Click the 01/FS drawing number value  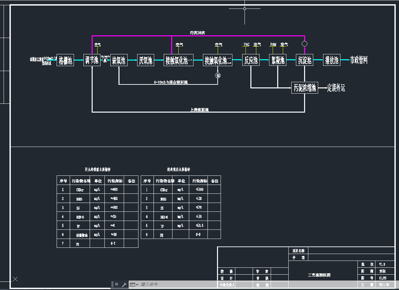(383, 278)
